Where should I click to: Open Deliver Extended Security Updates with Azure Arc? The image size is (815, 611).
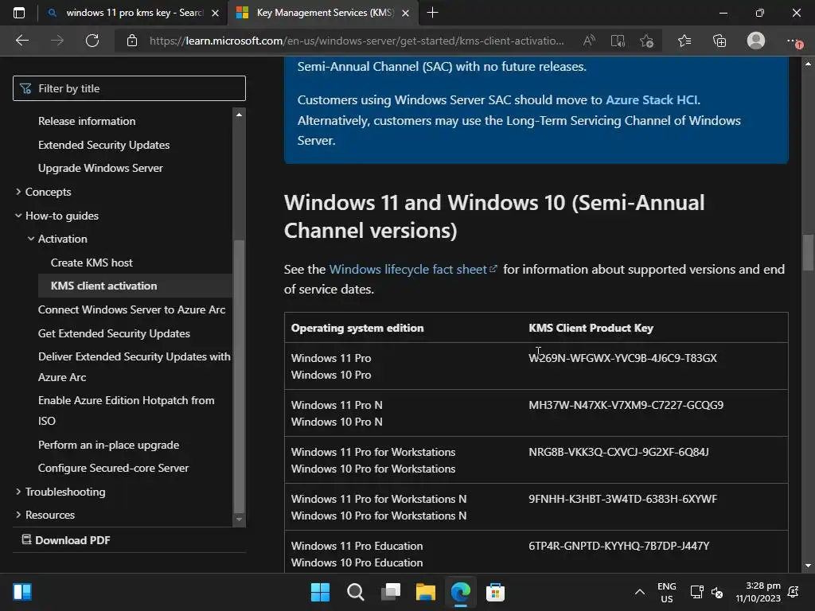tap(134, 367)
